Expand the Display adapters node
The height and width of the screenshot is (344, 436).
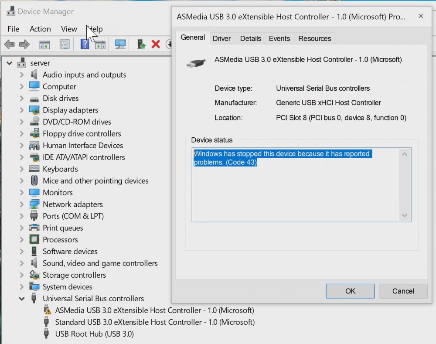(22, 110)
